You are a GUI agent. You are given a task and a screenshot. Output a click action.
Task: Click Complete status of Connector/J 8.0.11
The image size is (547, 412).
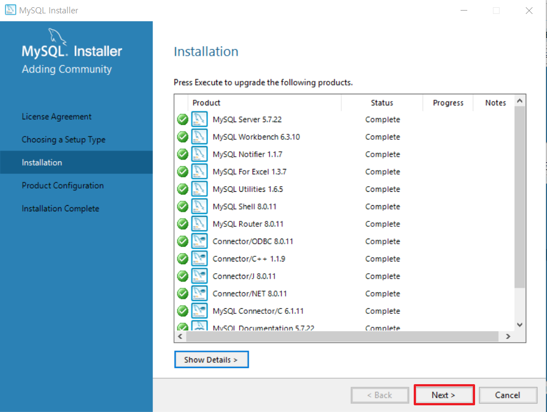(x=383, y=277)
